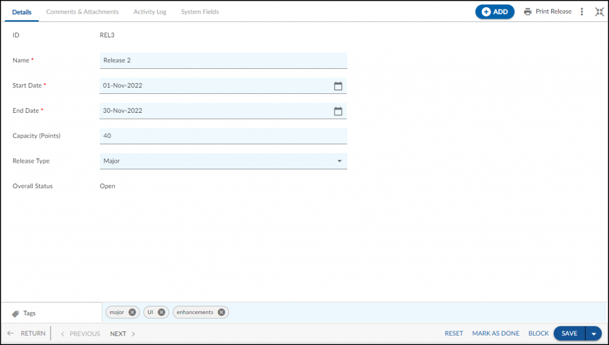Switch to the Details tab
609x345 pixels.
click(22, 12)
